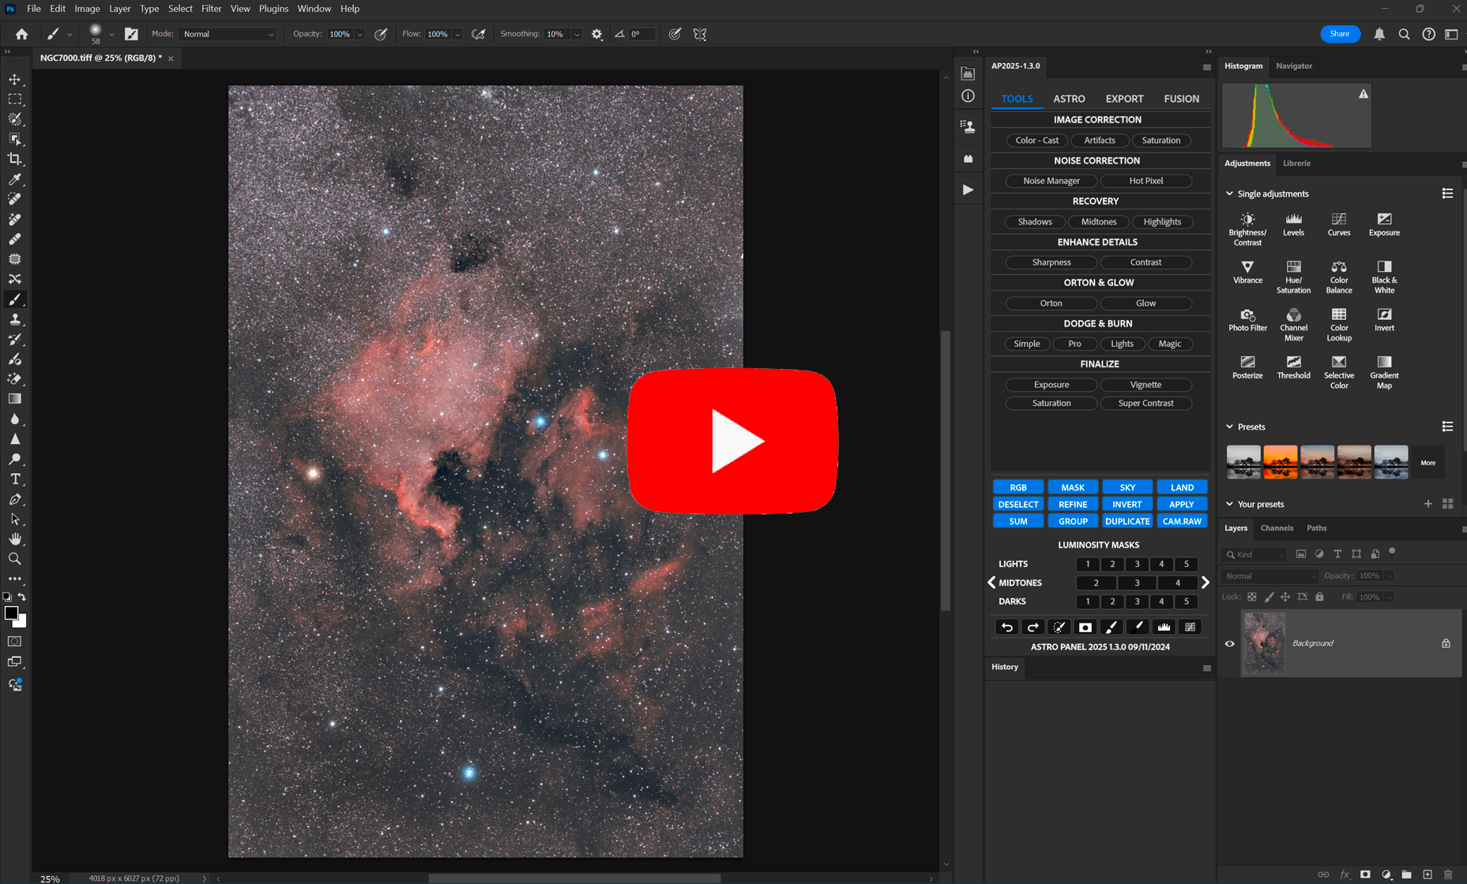Enable airbrush-style build-up
This screenshot has height=884, width=1467.
(x=479, y=34)
